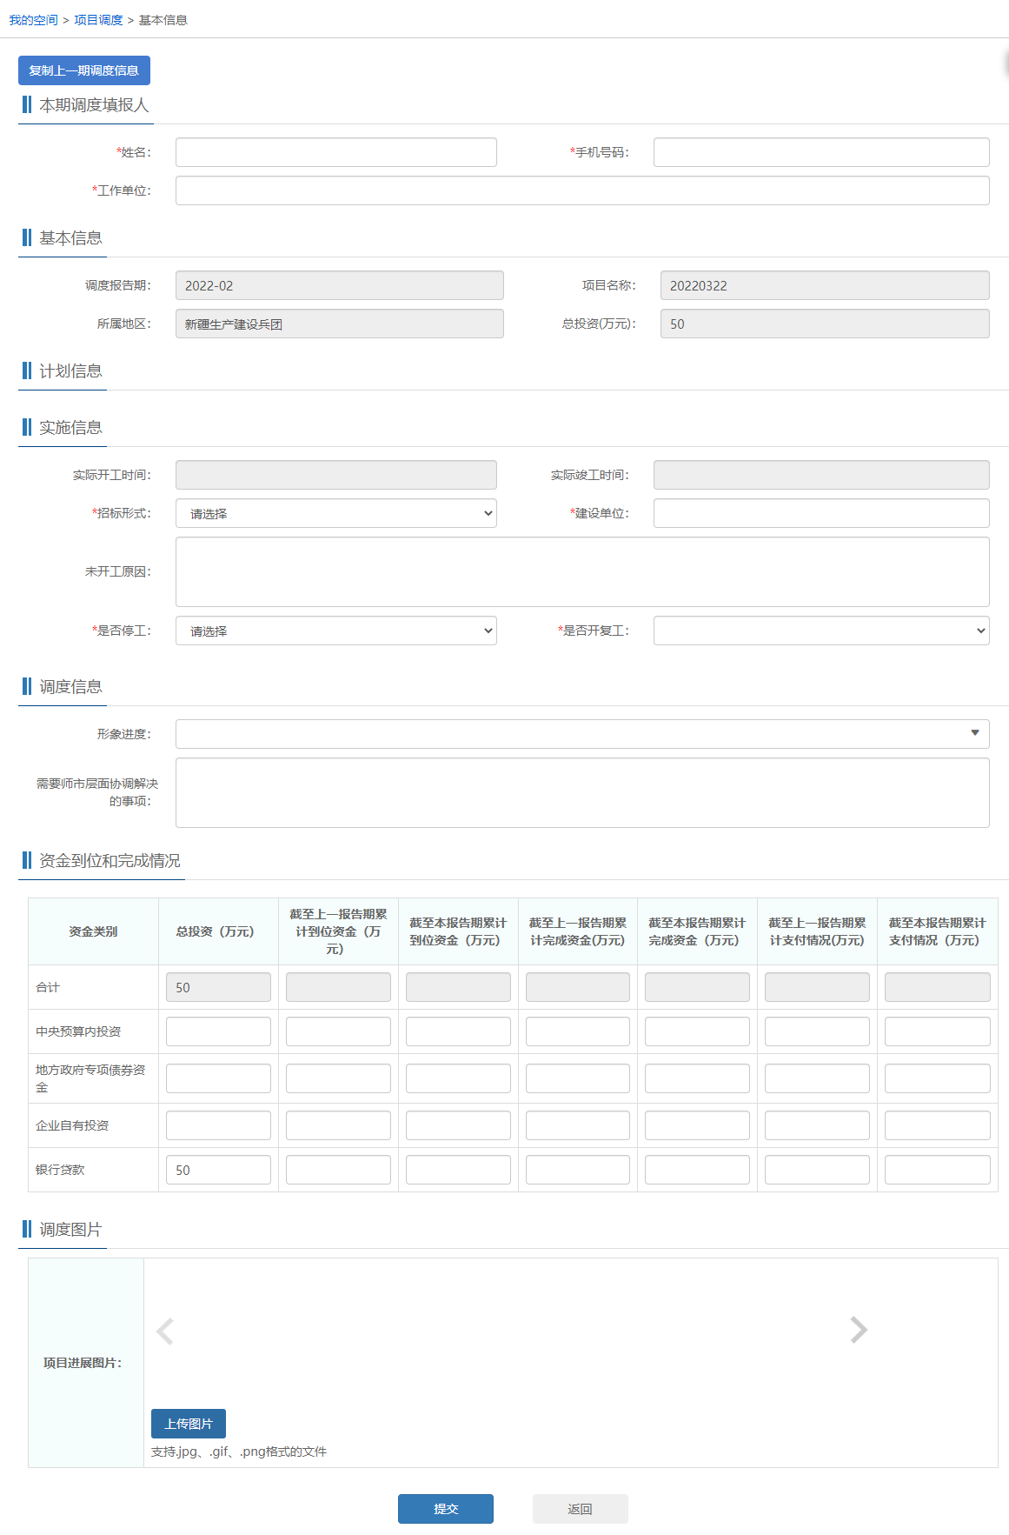Screen dimensions: 1009x1535
Task: Click the 需要师市层面协调解决的事项 text area
Action: [x=581, y=792]
